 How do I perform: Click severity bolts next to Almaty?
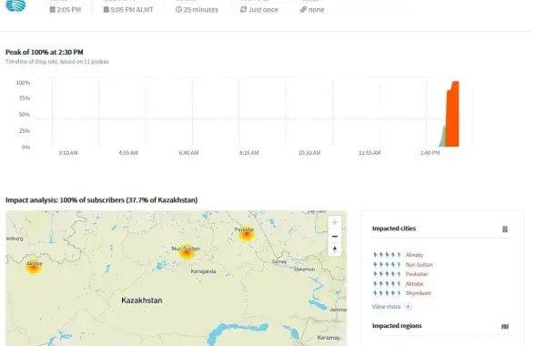pos(387,255)
